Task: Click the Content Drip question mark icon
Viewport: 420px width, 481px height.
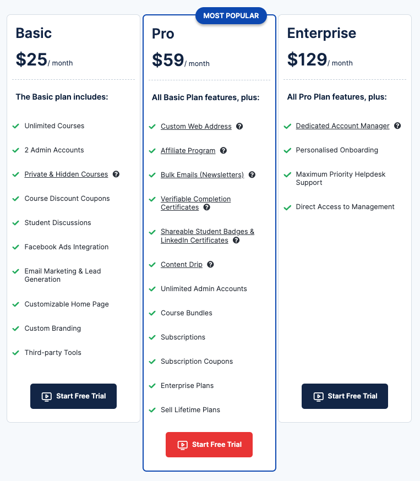Action: click(x=210, y=265)
